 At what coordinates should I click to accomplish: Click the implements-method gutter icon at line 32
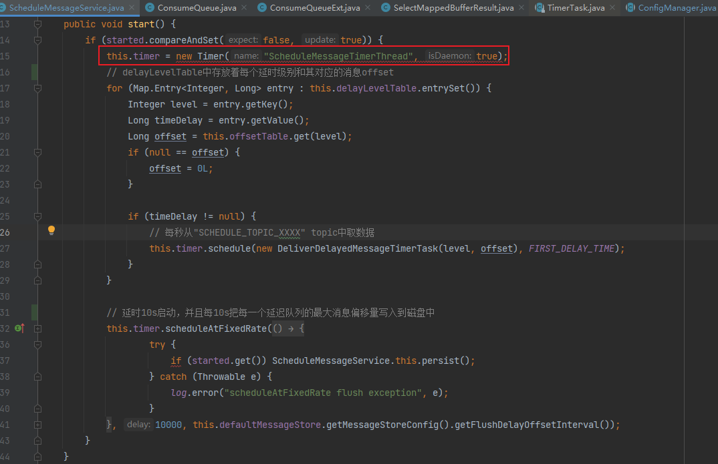coord(19,328)
